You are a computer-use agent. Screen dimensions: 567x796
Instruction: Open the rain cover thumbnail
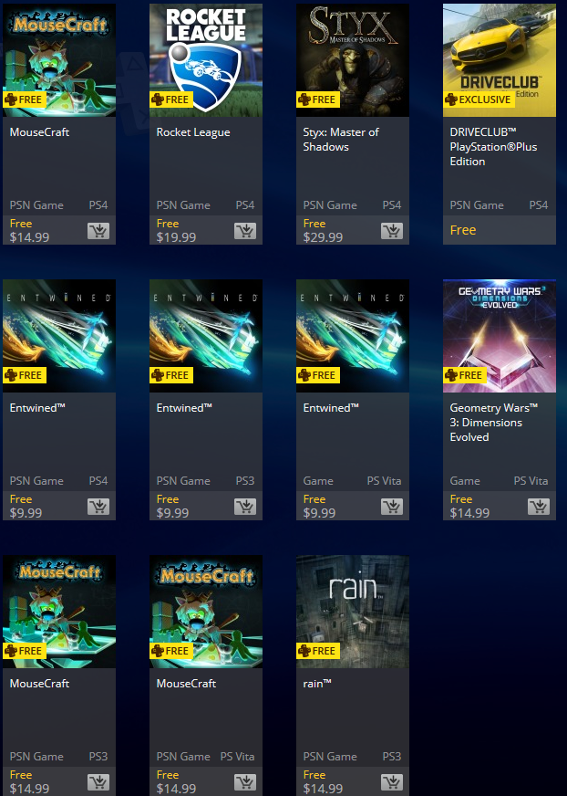(x=353, y=612)
